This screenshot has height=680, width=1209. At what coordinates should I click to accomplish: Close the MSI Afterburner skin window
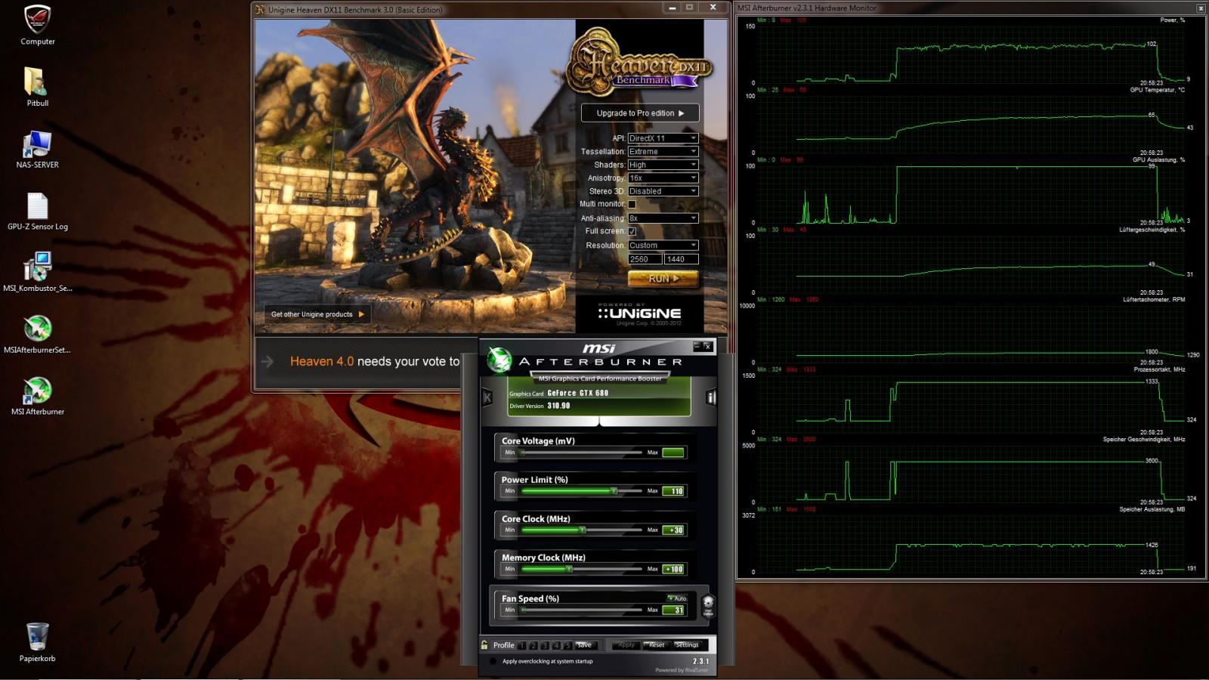pyautogui.click(x=707, y=346)
